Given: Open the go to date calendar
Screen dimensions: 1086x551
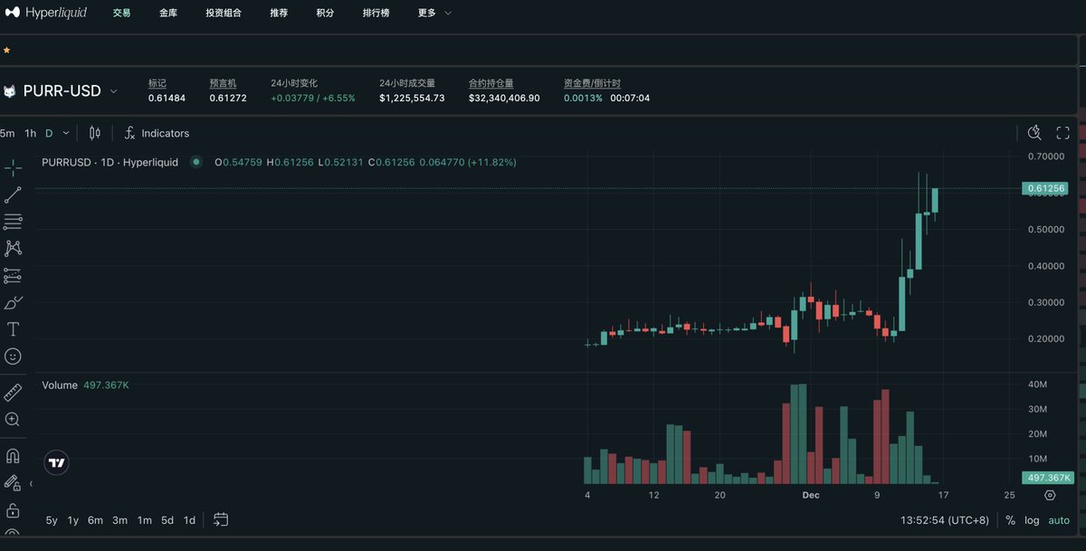Looking at the screenshot, I should 221,519.
